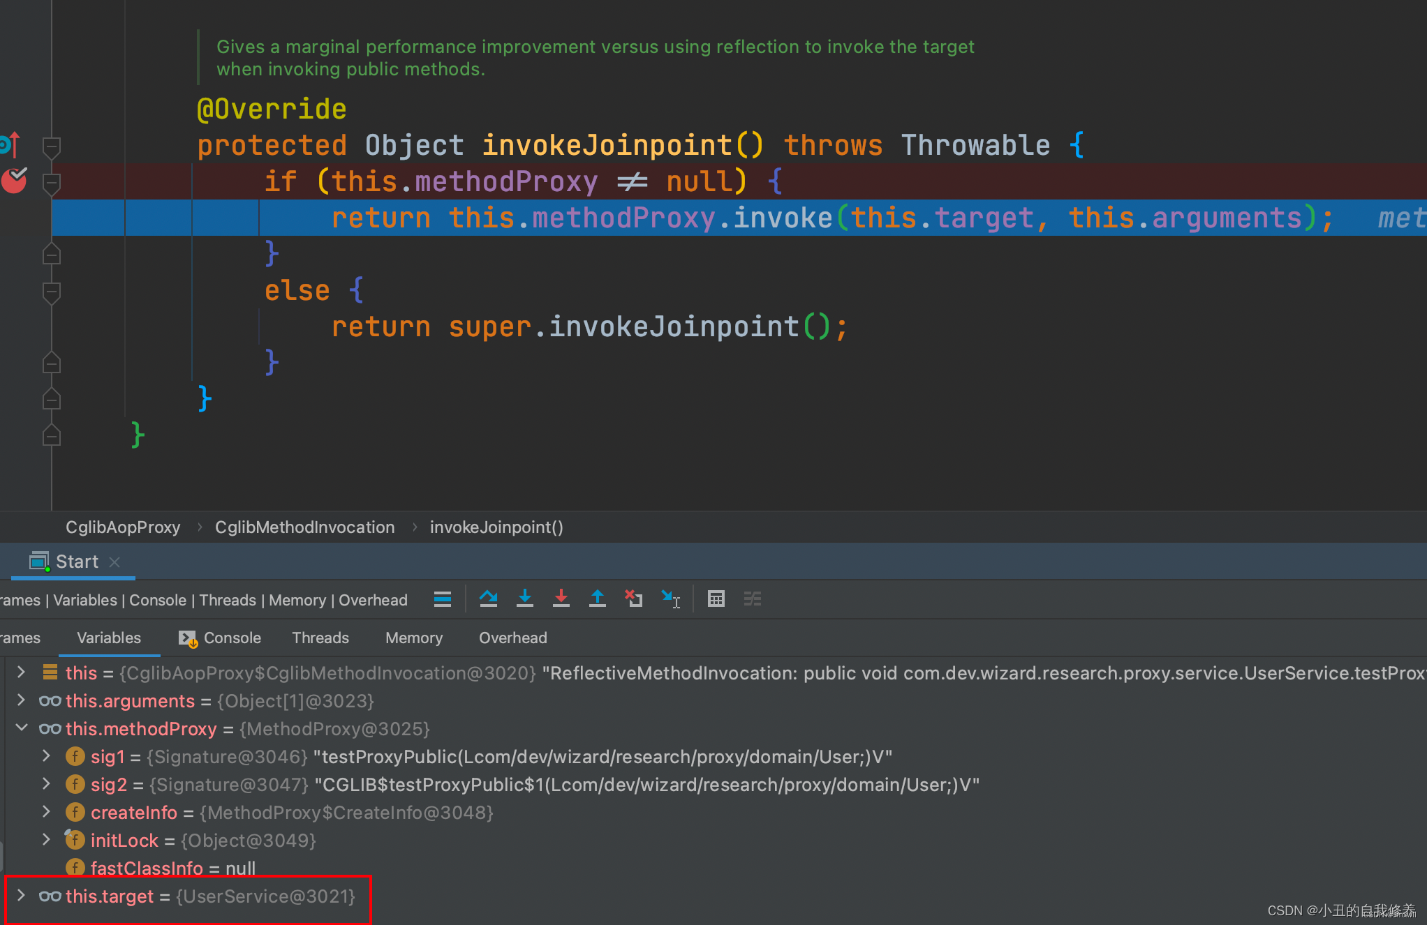Click the Show Execution Point icon
This screenshot has height=925, width=1427.
tap(443, 599)
